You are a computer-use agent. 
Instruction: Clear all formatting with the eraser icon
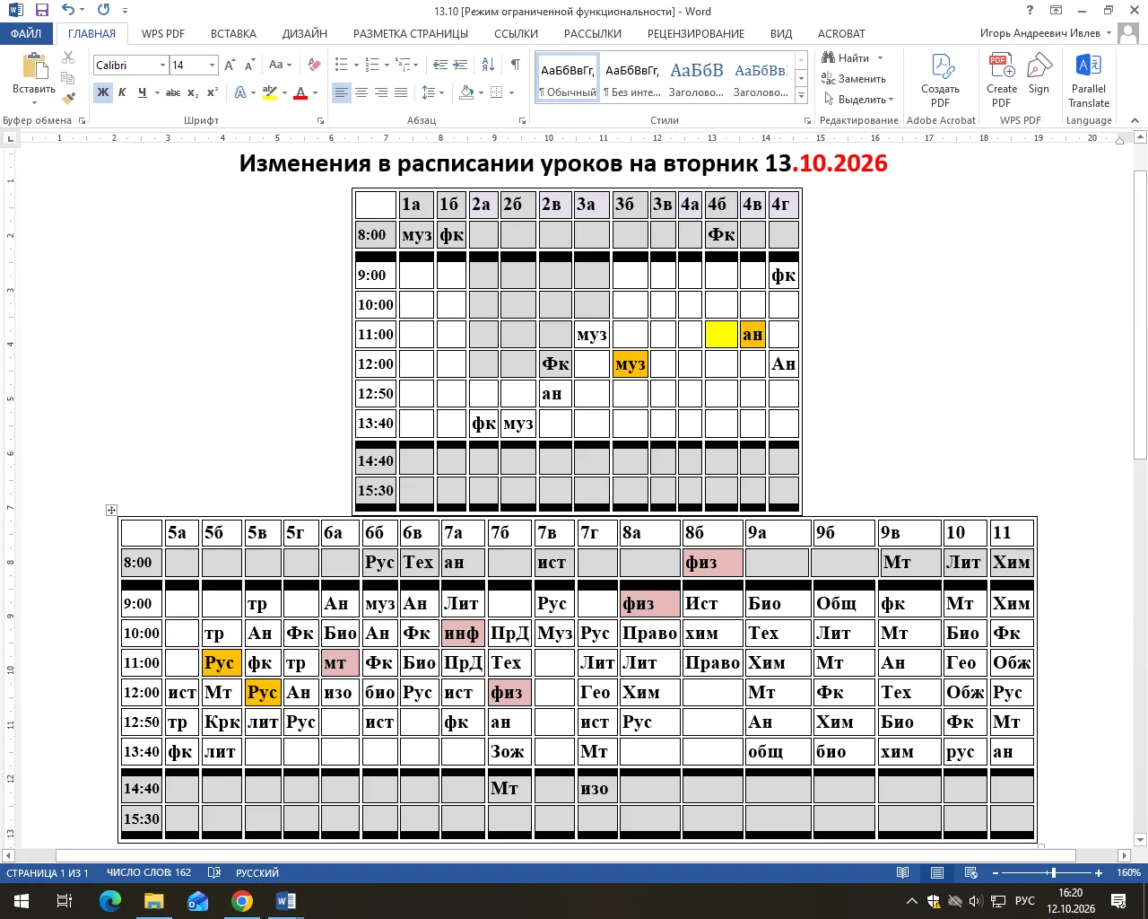click(x=314, y=65)
